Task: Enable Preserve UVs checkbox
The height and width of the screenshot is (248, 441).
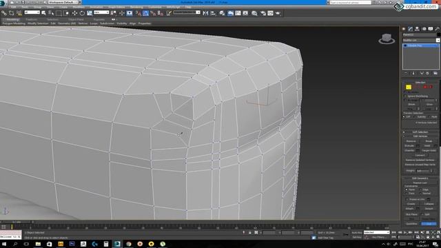Action: click(407, 199)
